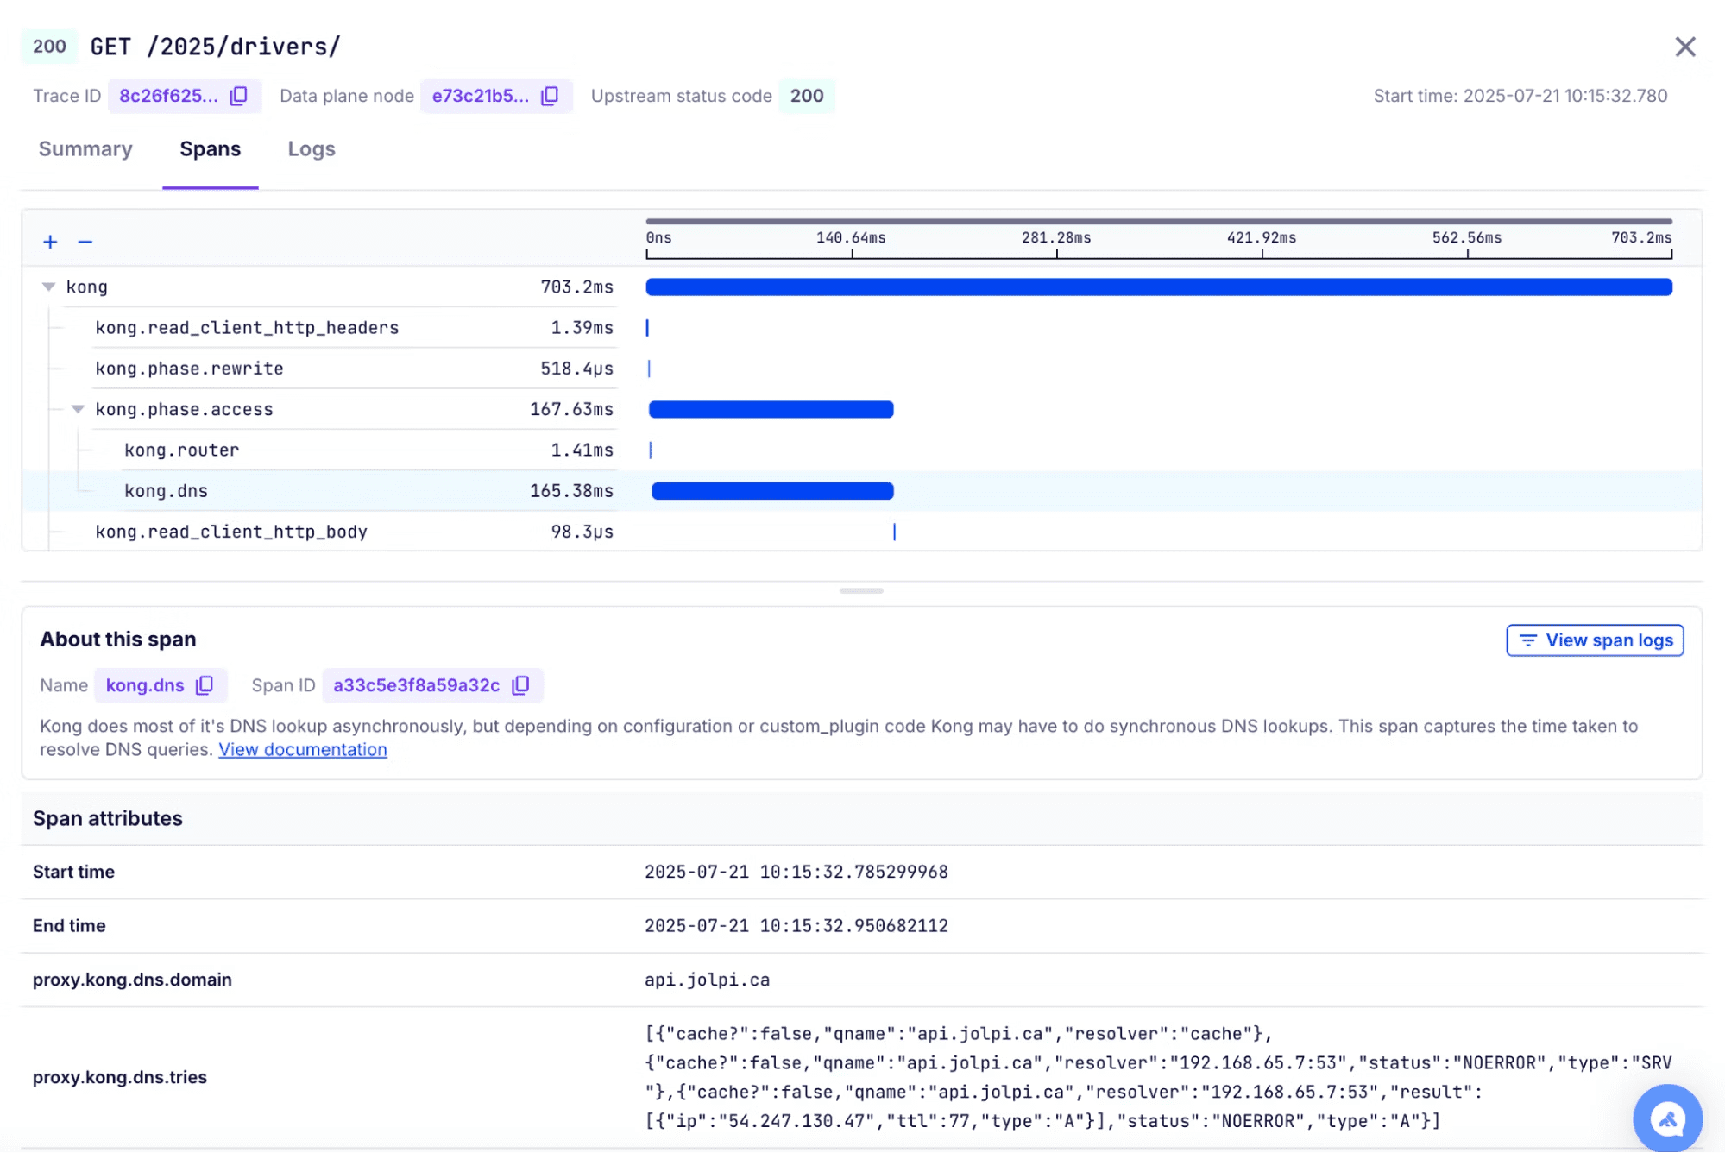
Task: Click the upstream status code 200 badge
Action: click(807, 96)
